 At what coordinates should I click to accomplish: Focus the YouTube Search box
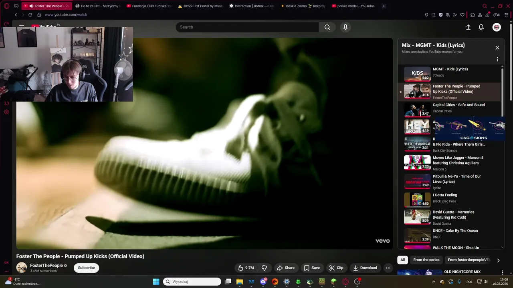click(247, 27)
